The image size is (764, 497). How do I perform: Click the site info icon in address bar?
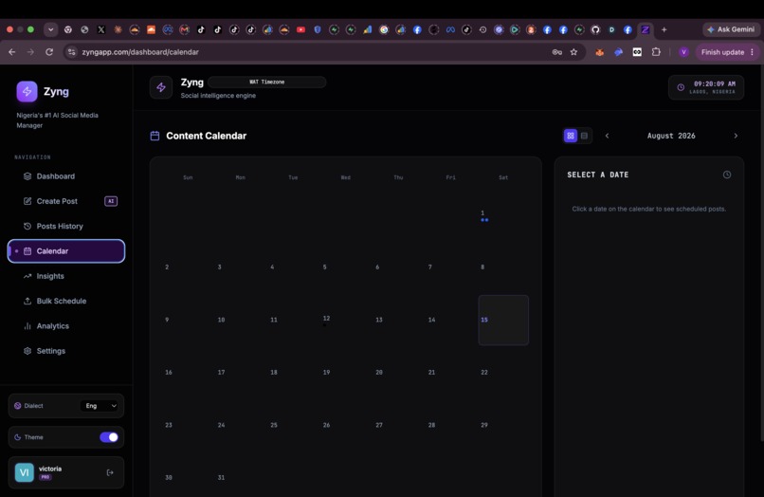pos(72,52)
